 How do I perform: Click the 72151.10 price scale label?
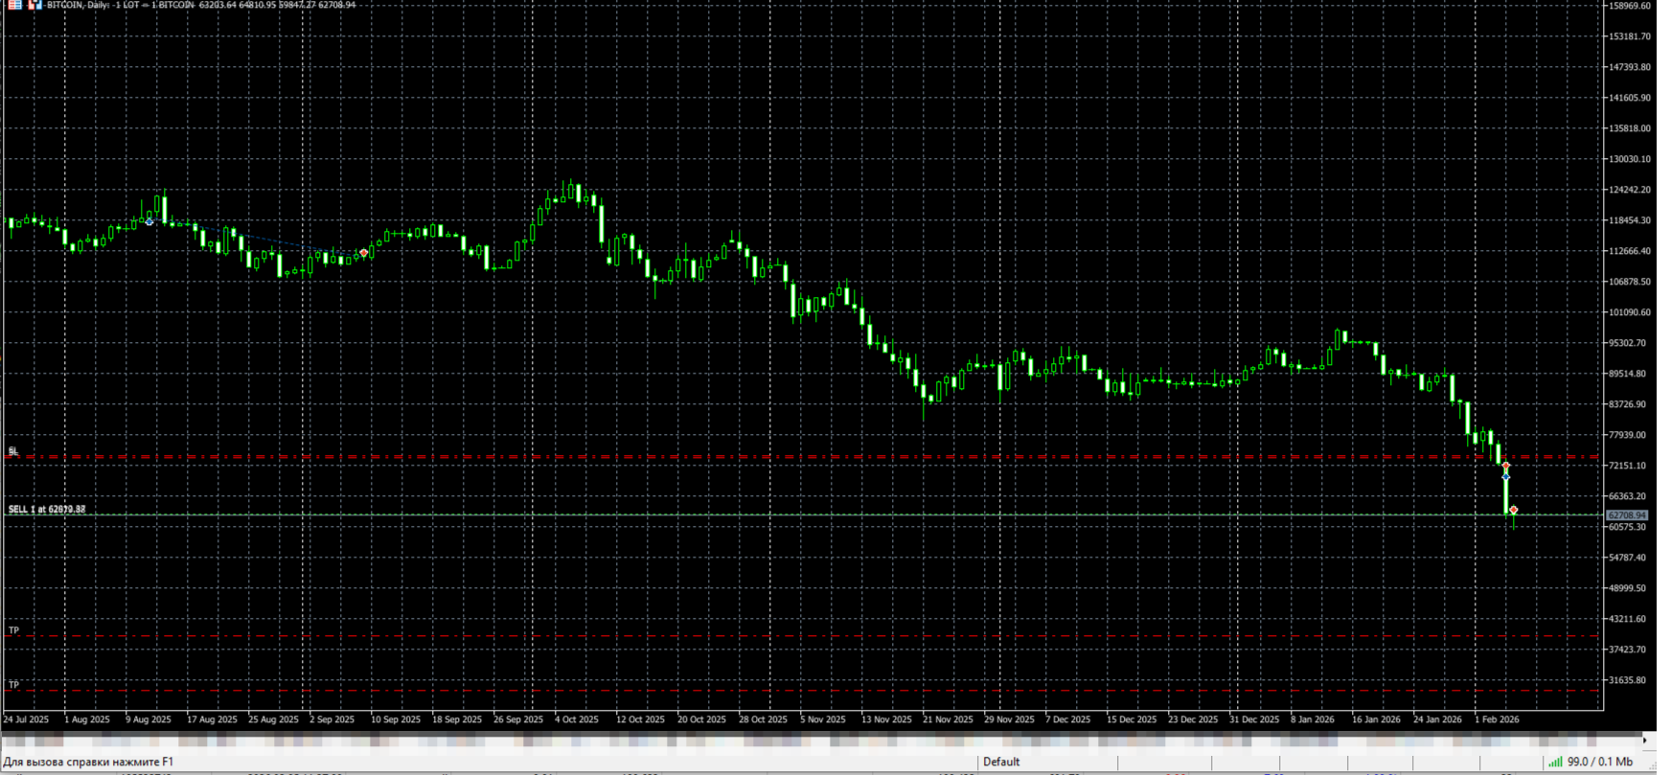[x=1627, y=466]
